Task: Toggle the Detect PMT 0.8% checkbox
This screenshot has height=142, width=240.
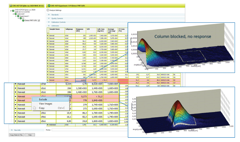Action: coord(39,20)
